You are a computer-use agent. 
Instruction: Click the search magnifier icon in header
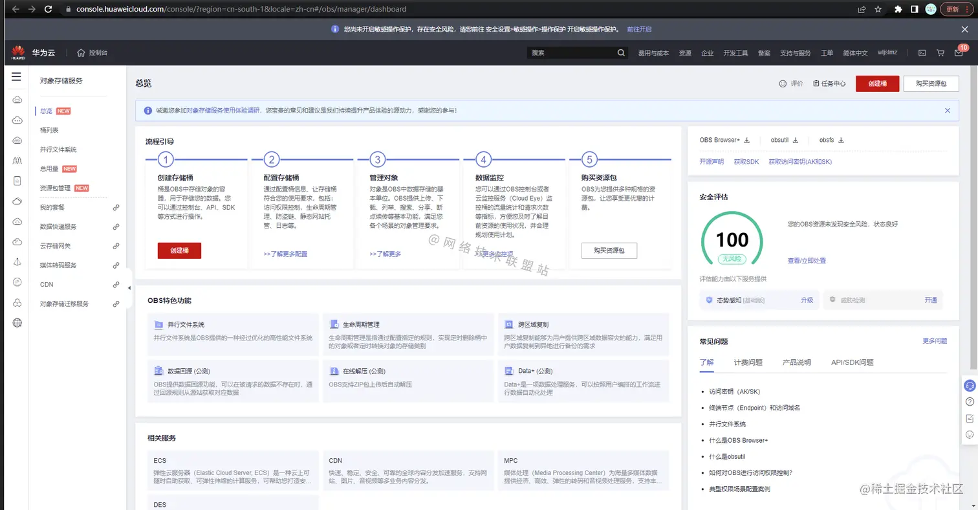pos(621,53)
